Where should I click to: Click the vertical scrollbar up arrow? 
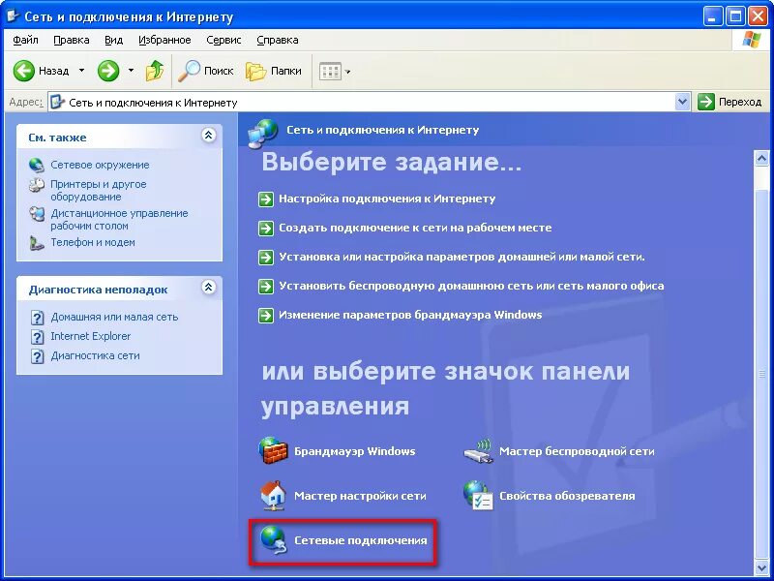(761, 159)
